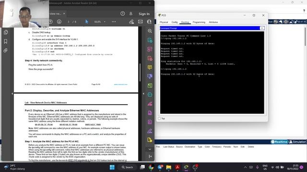Screen dimensions: 307x172
Task: Click Sign In in Acrobat
Action: 144,14
